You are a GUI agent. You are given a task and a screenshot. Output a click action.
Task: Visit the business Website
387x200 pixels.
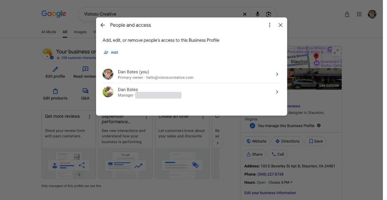coord(256,141)
